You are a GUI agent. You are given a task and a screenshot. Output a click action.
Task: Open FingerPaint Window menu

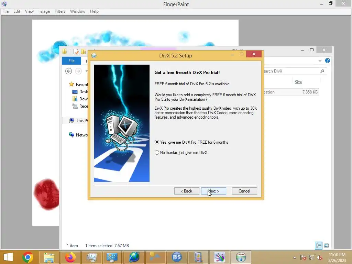(x=77, y=11)
